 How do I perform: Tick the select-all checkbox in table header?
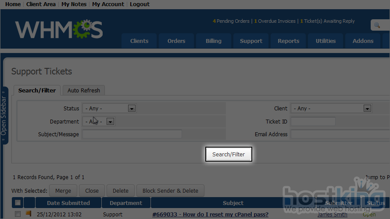click(18, 203)
